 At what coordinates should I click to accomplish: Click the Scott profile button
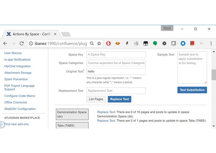tap(167, 28)
